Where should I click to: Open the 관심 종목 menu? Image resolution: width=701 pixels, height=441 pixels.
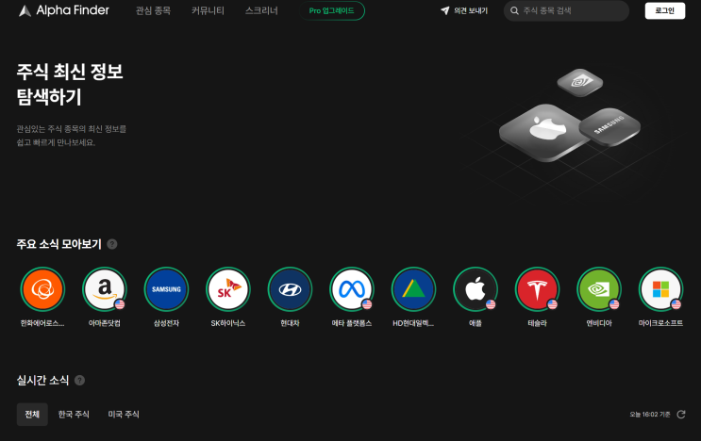tap(153, 10)
